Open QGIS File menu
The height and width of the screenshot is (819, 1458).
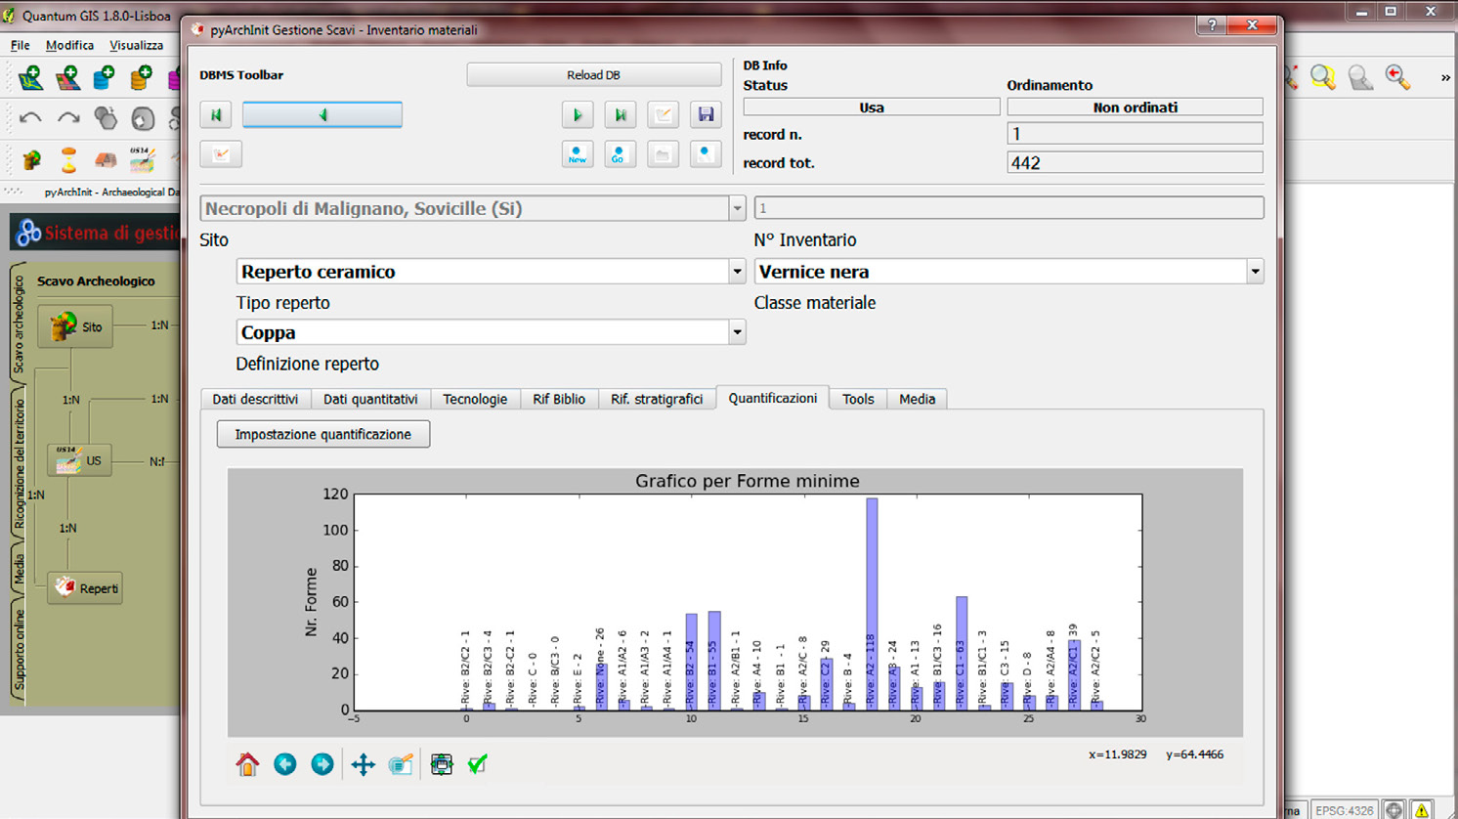click(x=20, y=45)
